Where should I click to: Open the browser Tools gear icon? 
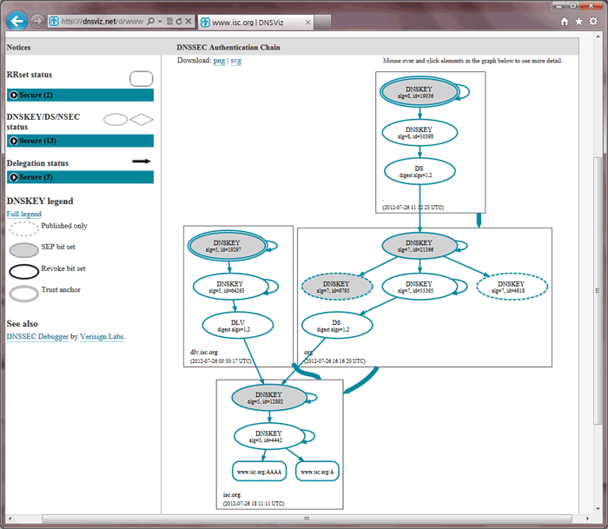pos(592,20)
